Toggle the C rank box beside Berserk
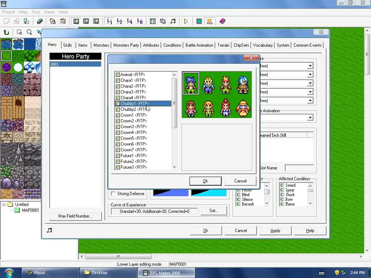 238,204
